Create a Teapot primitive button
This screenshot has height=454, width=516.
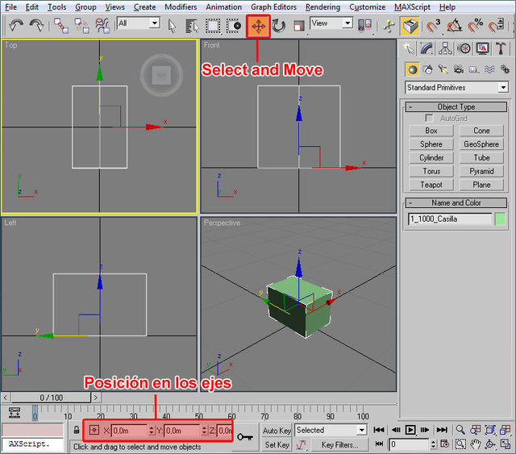click(x=431, y=185)
